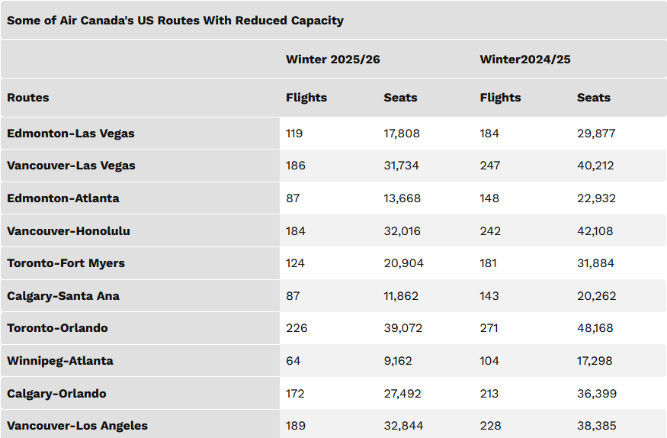Click the Edmonton-Las Vegas route row label
667x438 pixels.
coord(71,134)
